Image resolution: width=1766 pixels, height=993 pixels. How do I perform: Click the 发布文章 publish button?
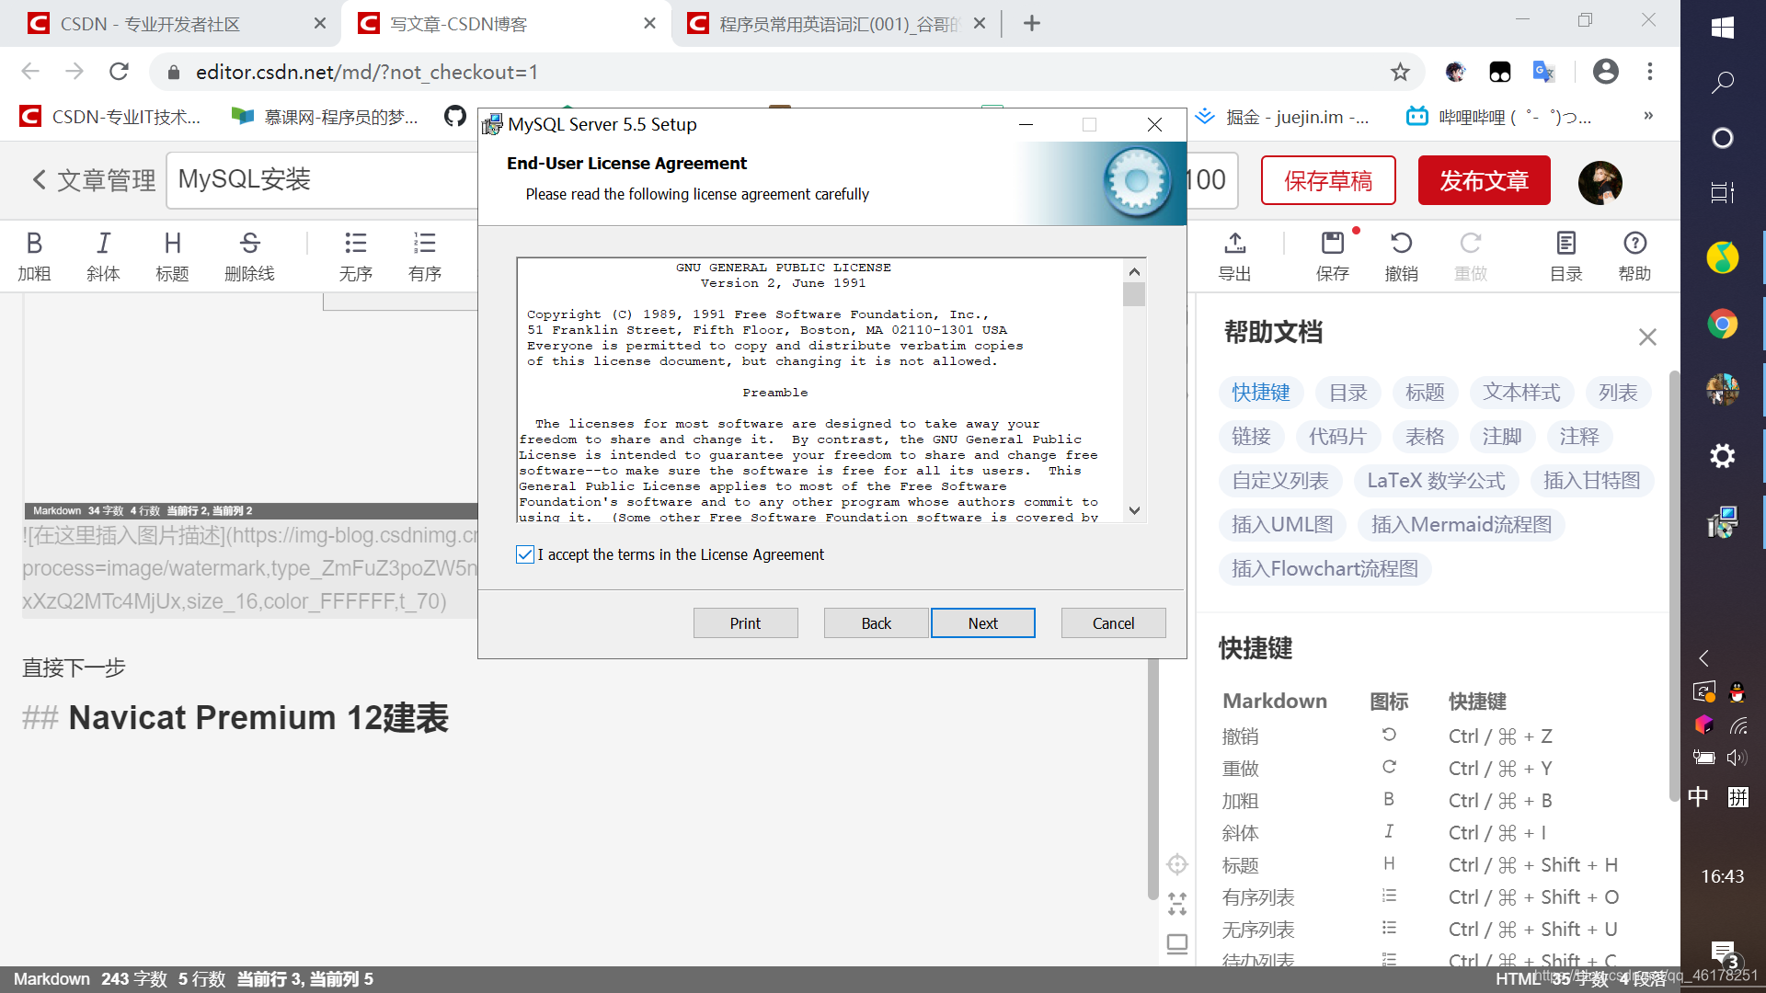pyautogui.click(x=1484, y=180)
